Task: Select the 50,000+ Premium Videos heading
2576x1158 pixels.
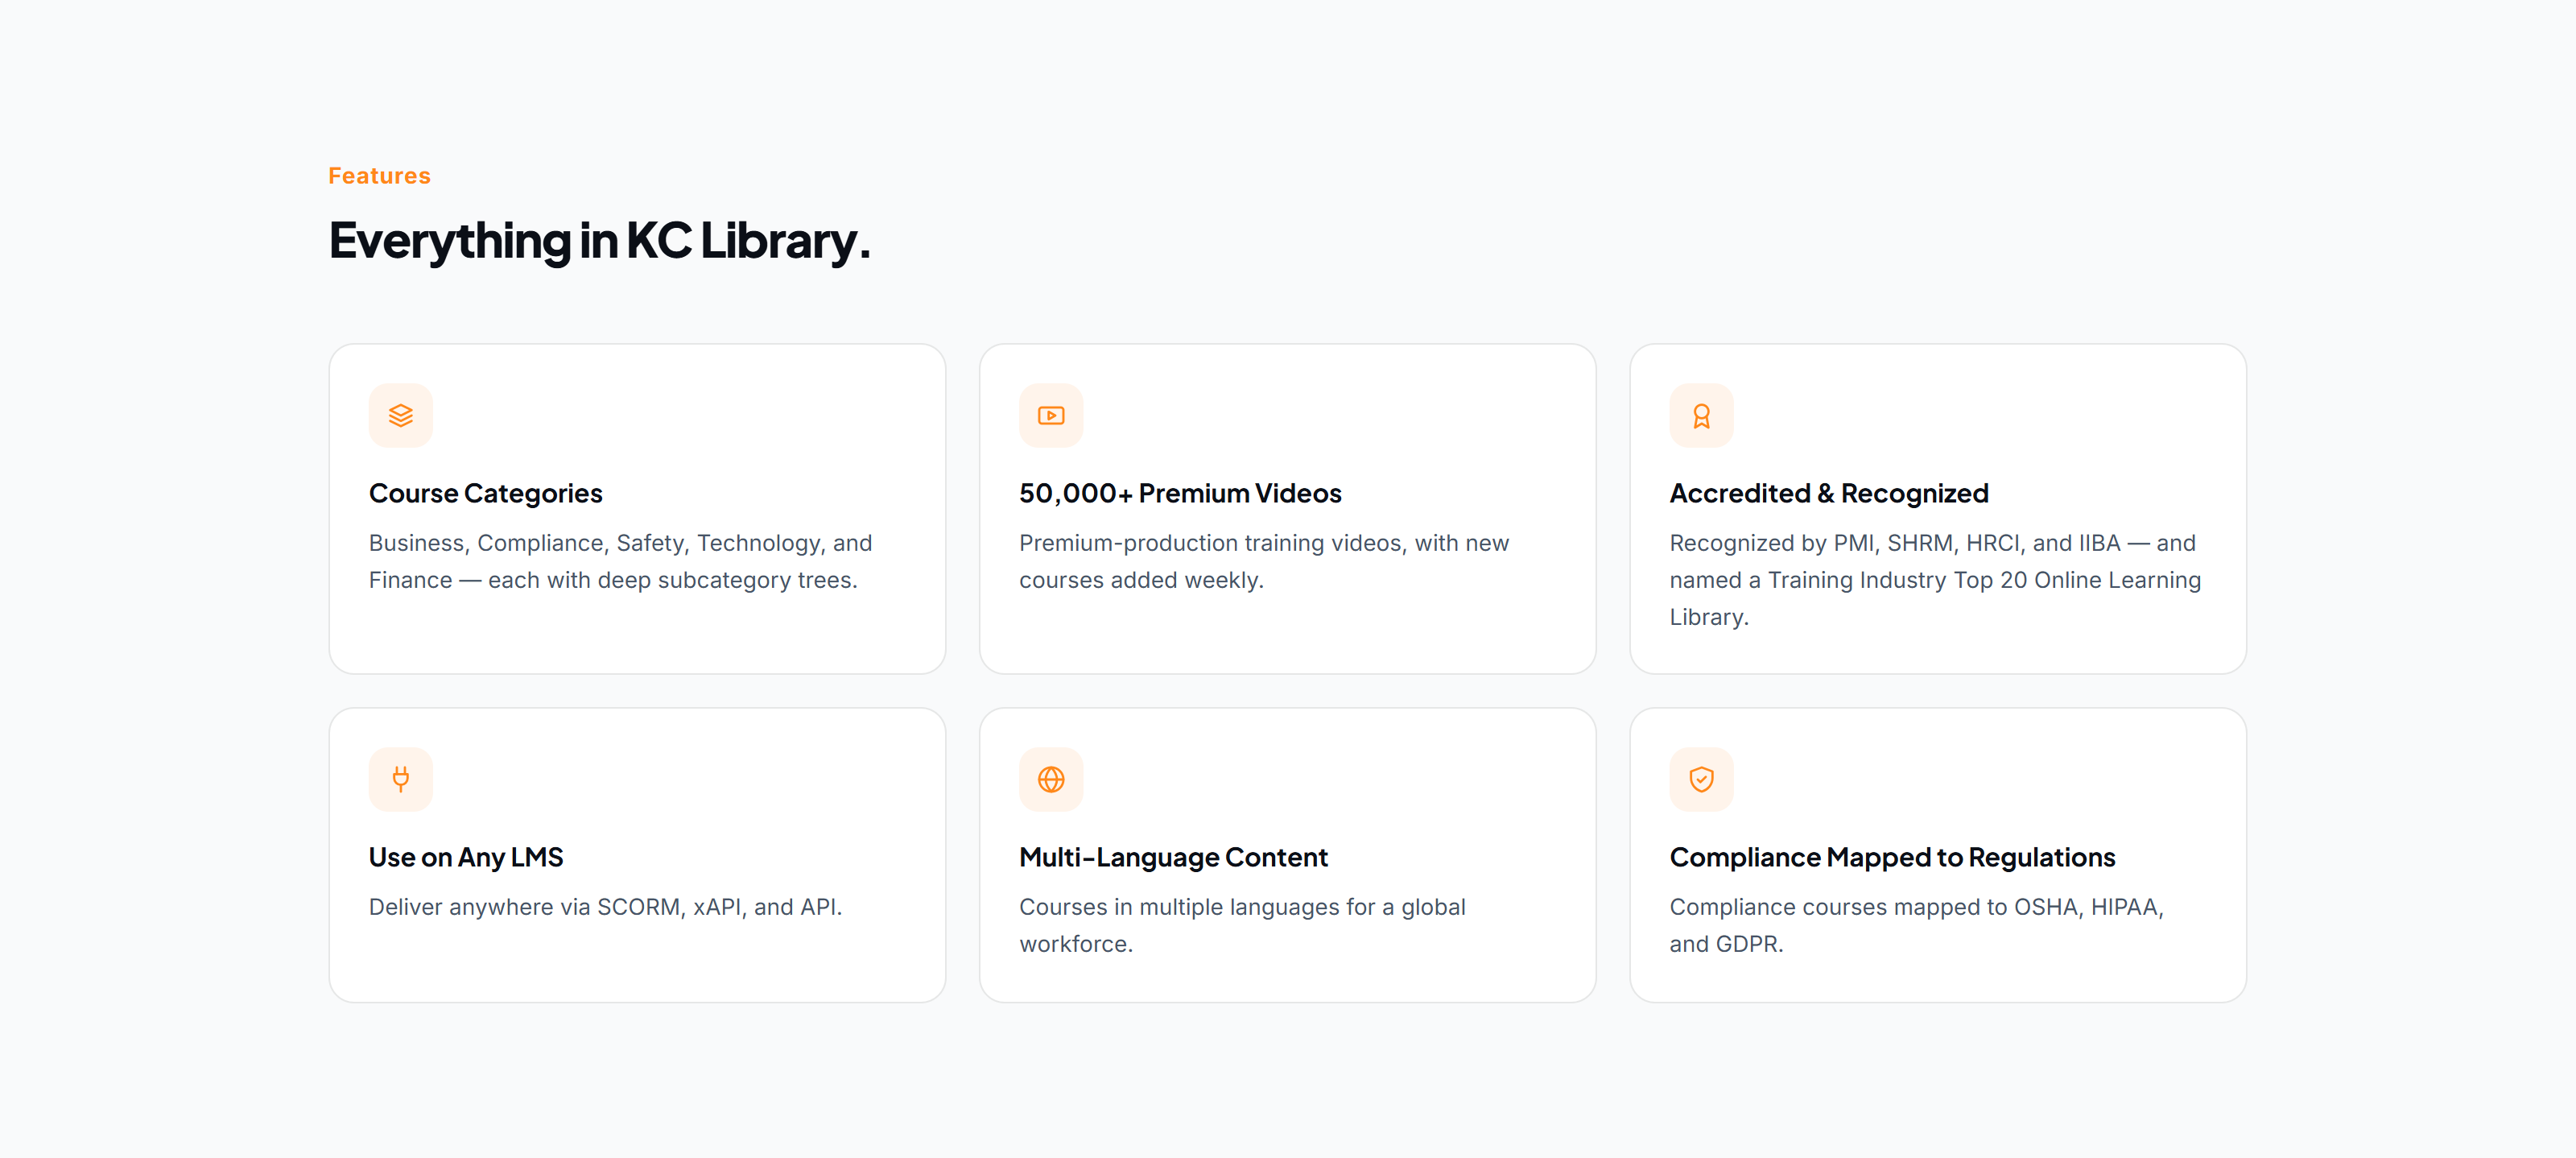Action: coord(1180,493)
